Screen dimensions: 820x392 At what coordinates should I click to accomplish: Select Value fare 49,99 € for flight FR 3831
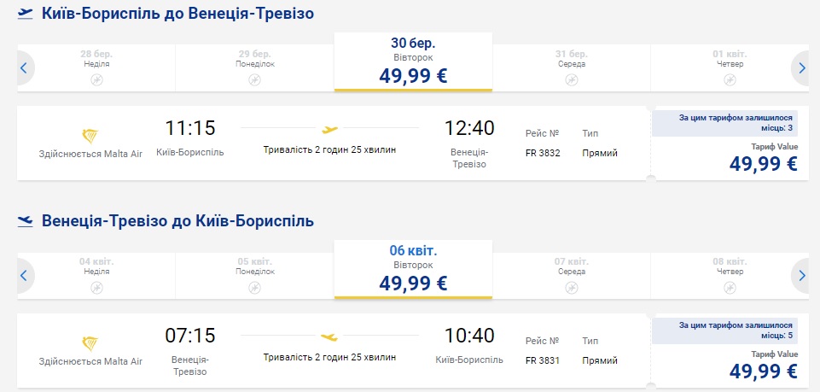coord(764,371)
